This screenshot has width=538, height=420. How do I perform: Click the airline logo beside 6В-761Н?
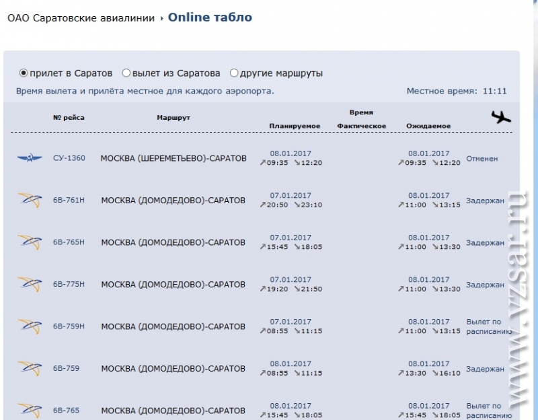[30, 200]
